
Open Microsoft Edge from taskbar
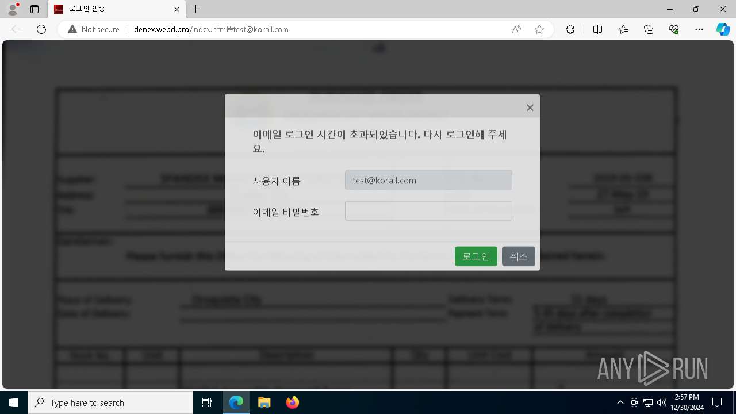tap(236, 402)
